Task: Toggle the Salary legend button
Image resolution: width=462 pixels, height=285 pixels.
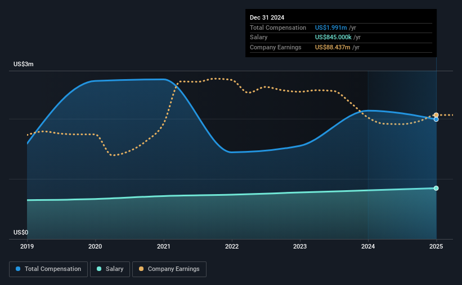Action: click(110, 269)
